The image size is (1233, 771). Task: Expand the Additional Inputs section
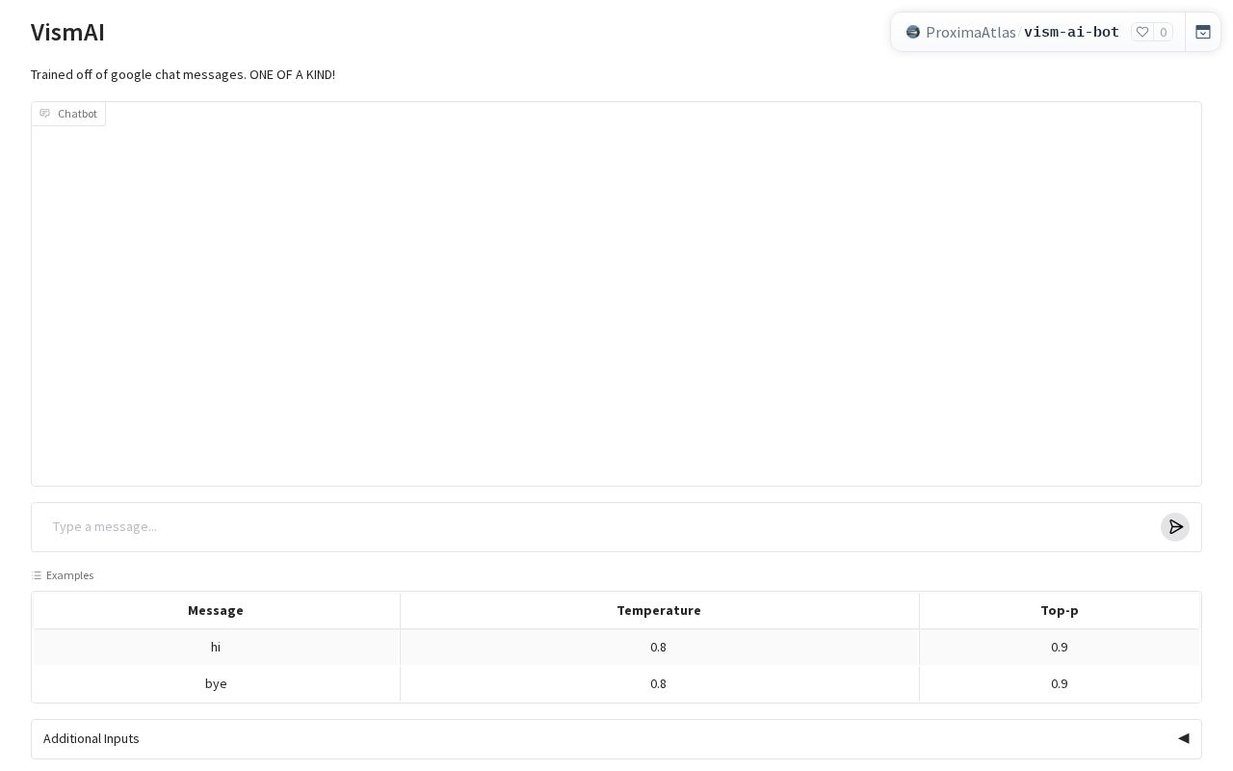tap(616, 739)
